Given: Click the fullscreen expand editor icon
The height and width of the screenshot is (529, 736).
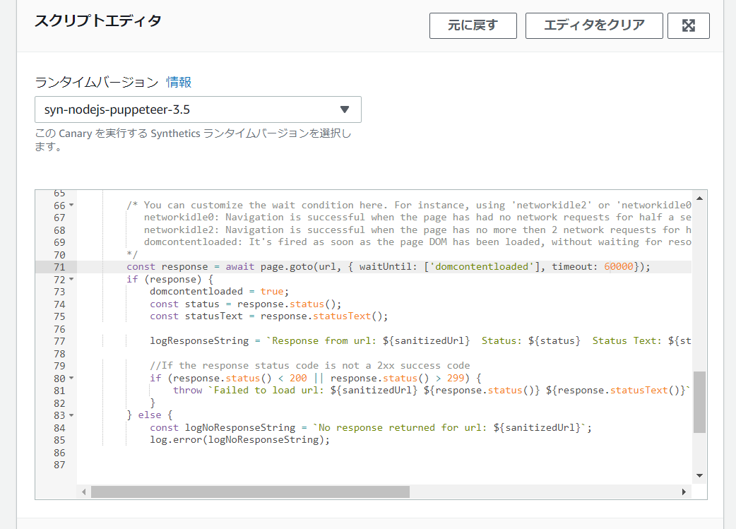Looking at the screenshot, I should [x=689, y=25].
